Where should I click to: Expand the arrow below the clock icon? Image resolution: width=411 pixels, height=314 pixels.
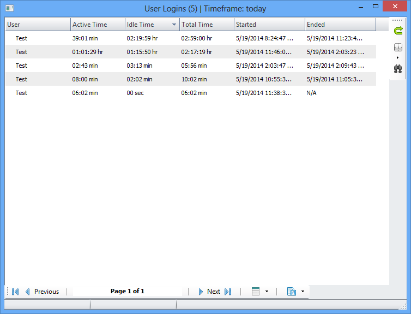(x=398, y=57)
